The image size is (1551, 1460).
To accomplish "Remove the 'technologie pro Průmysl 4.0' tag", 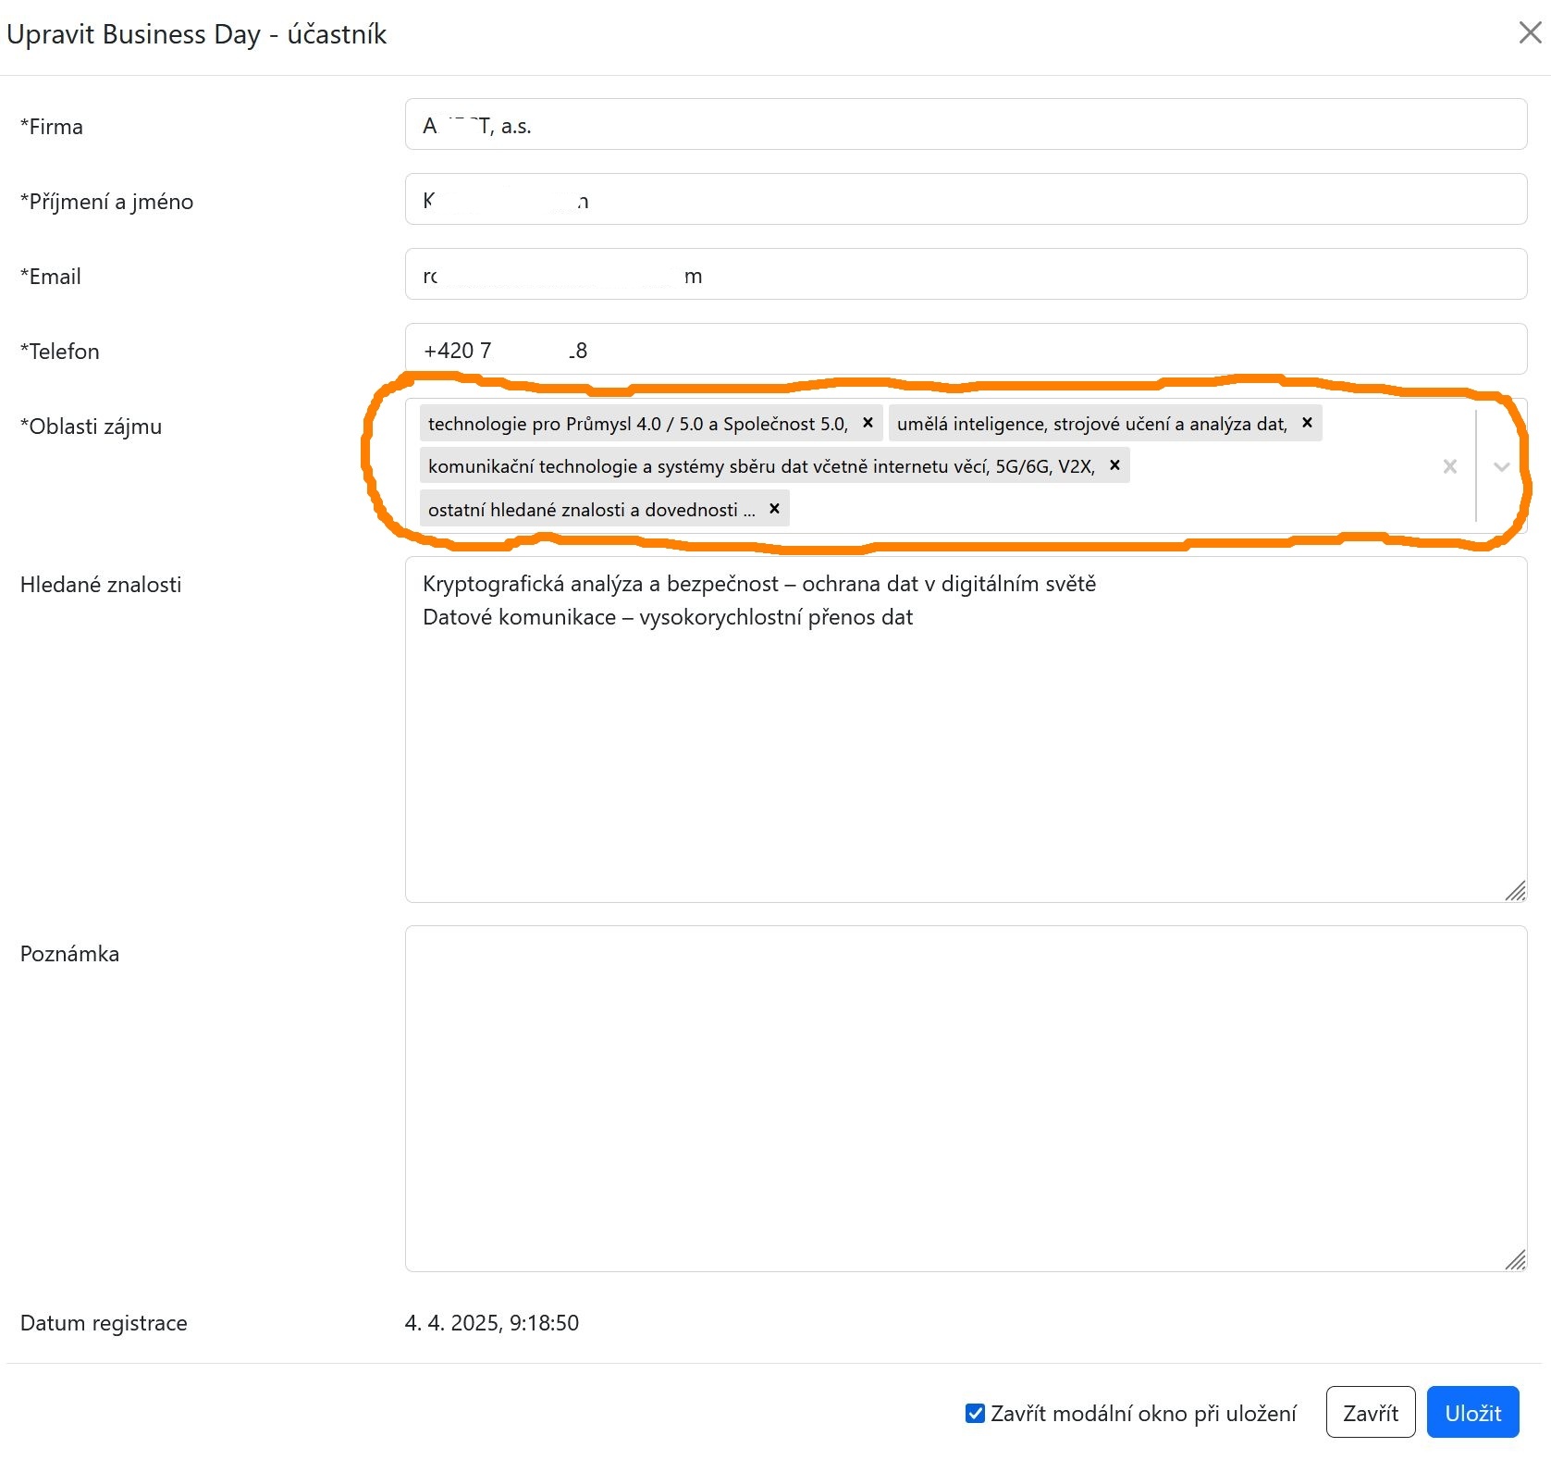I will point(868,423).
